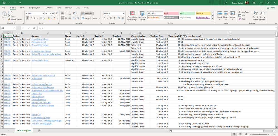Viewport: 278px width, 136px height.
Task: Click the Increase Font Size icon
Action: pos(53,13)
